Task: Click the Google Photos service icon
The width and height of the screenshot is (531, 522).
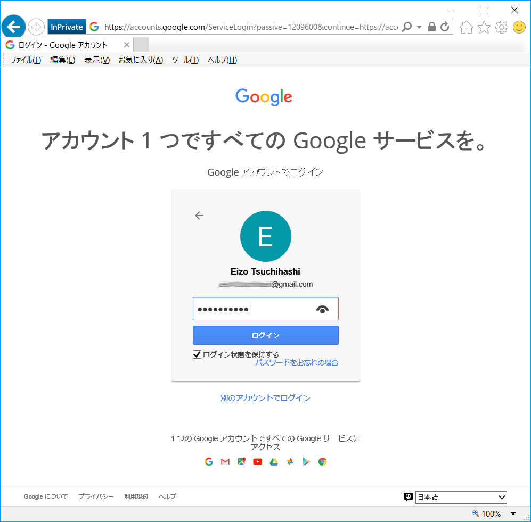Action: pyautogui.click(x=290, y=461)
